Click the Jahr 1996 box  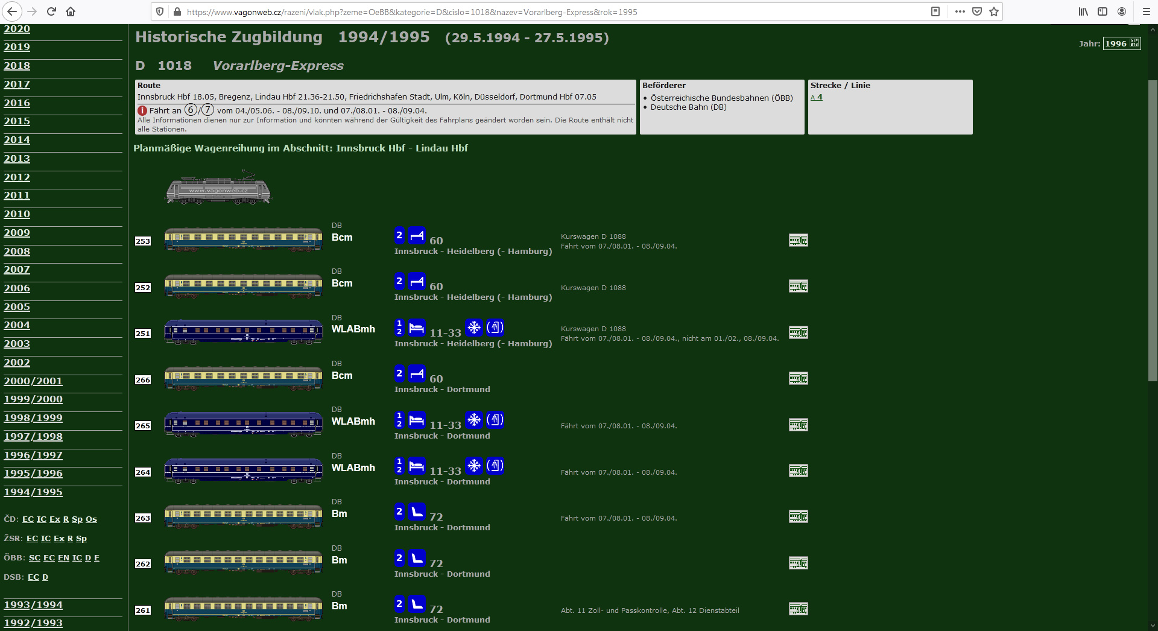pyautogui.click(x=1122, y=43)
